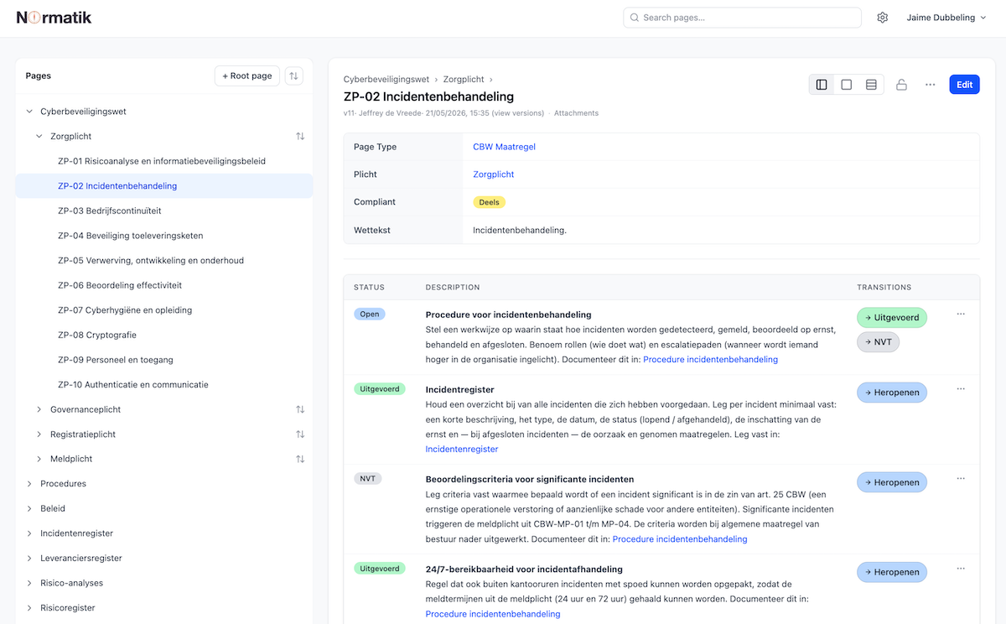Switch to single-pane layout view

pos(847,85)
